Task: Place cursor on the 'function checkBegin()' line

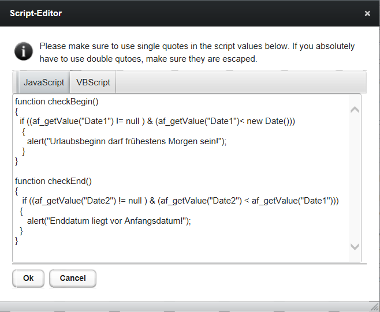Action: 57,102
